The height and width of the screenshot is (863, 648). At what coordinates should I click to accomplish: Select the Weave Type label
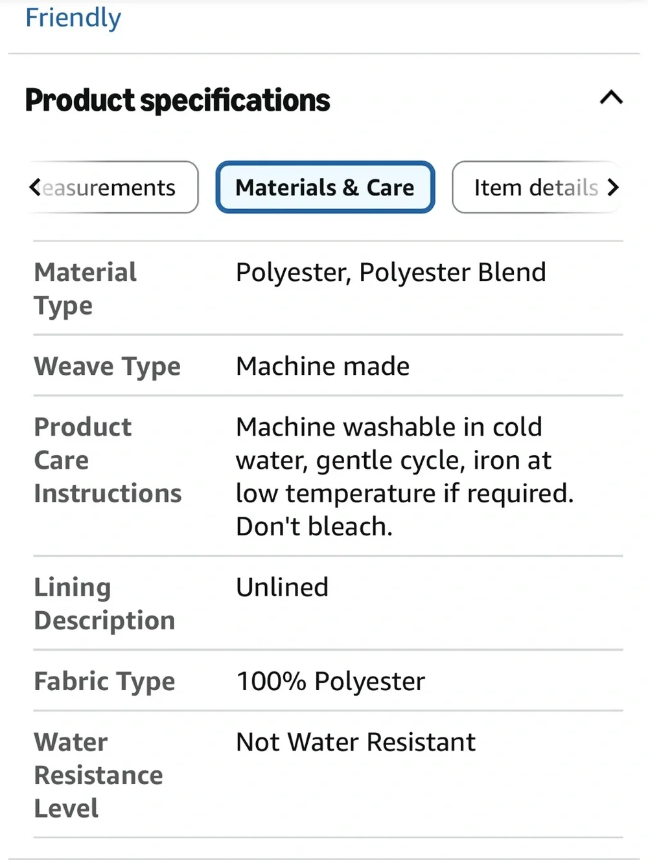point(108,366)
